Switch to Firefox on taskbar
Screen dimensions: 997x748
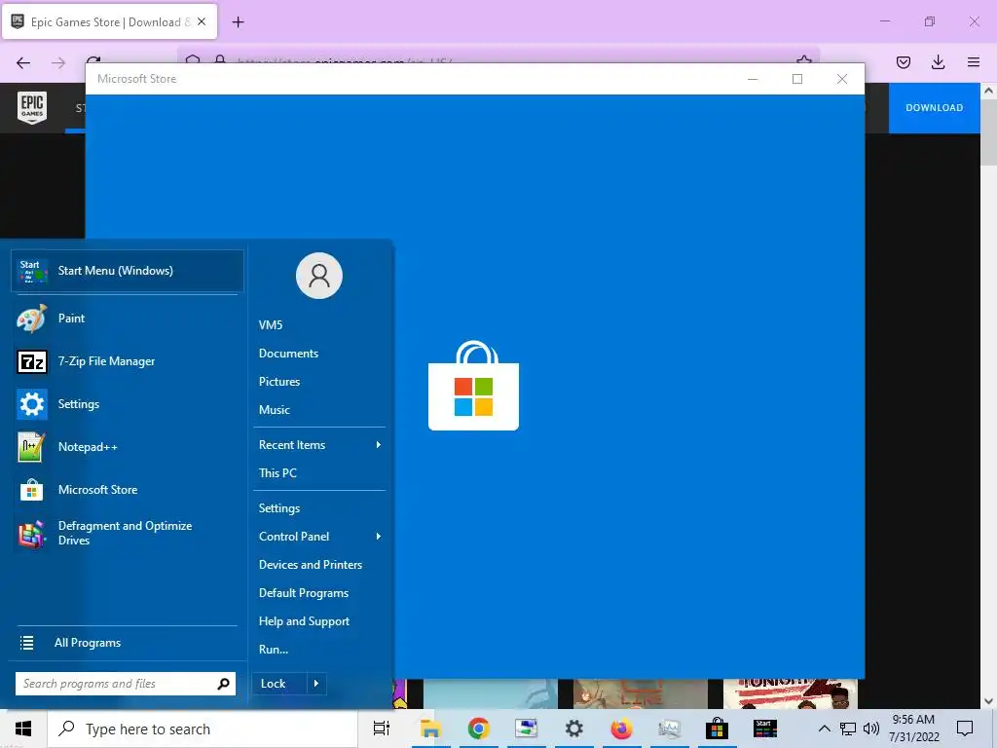coord(622,729)
